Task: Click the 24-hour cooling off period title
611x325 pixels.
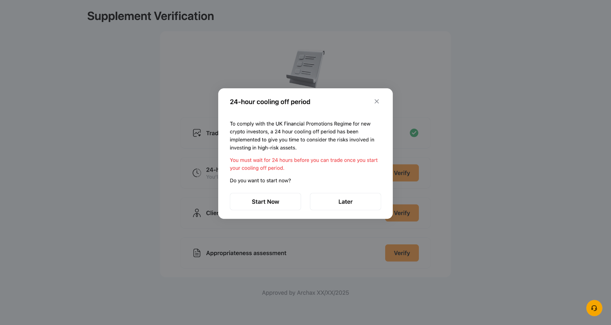Action: point(270,102)
